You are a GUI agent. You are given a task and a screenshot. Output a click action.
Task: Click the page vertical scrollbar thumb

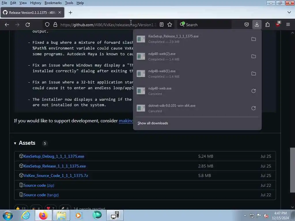pos(292,170)
